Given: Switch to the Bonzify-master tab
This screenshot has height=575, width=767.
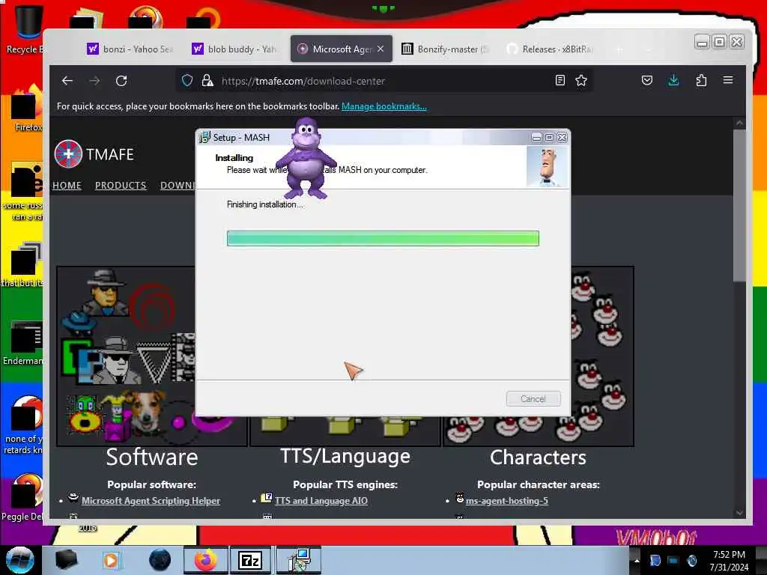Looking at the screenshot, I should coord(445,49).
